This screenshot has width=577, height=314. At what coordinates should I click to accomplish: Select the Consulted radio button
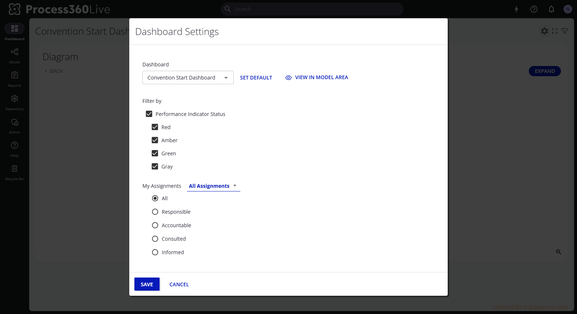tap(155, 239)
